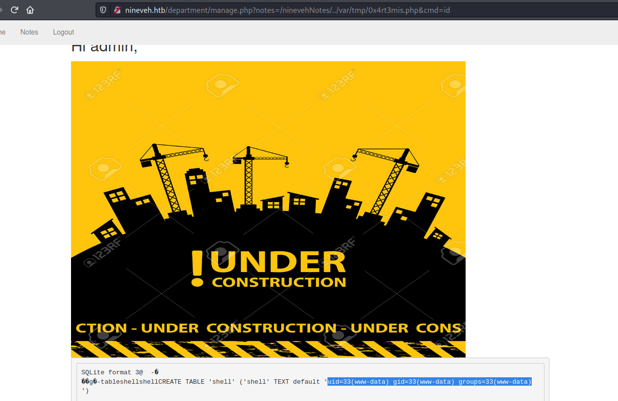The height and width of the screenshot is (401, 618).
Task: Click the 'SQLite format 3@' text line
Action: coord(120,372)
